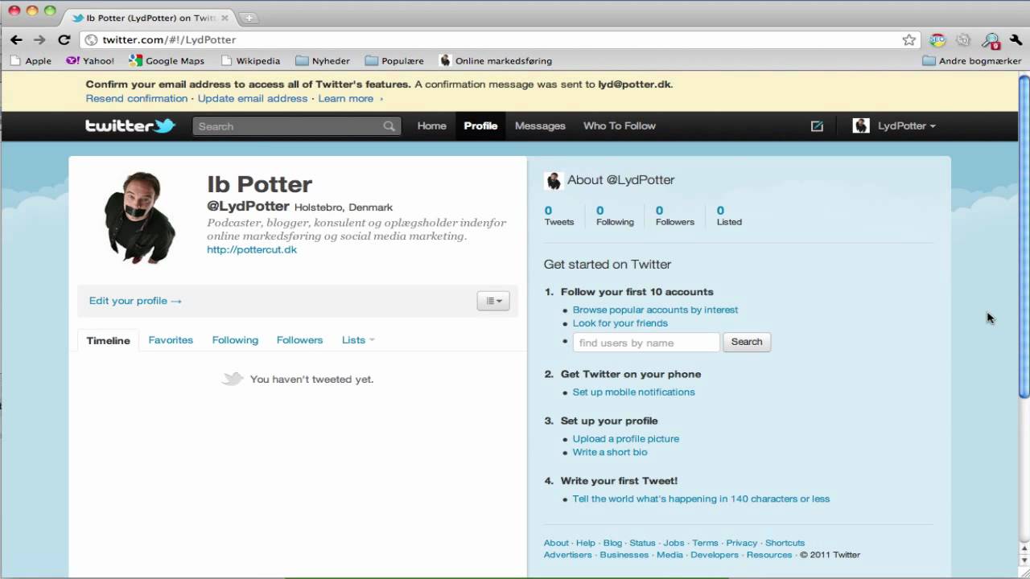Switch to the Timeline tab
1030x579 pixels.
108,340
